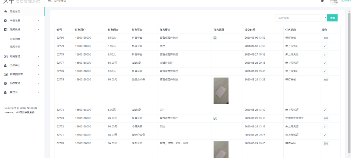Click 查看 for task 52770
The height and width of the screenshot is (158, 351).
click(x=326, y=143)
